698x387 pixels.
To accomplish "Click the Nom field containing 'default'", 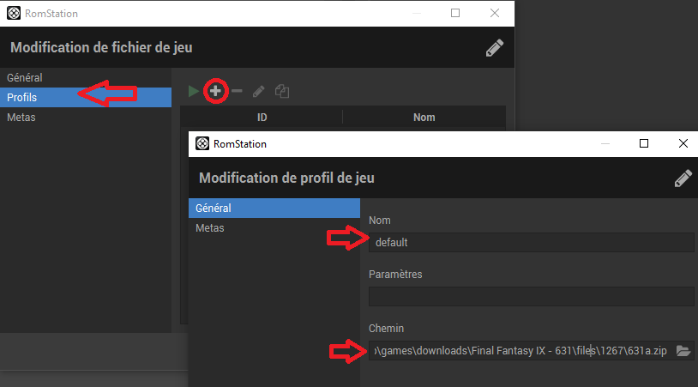I will 530,243.
